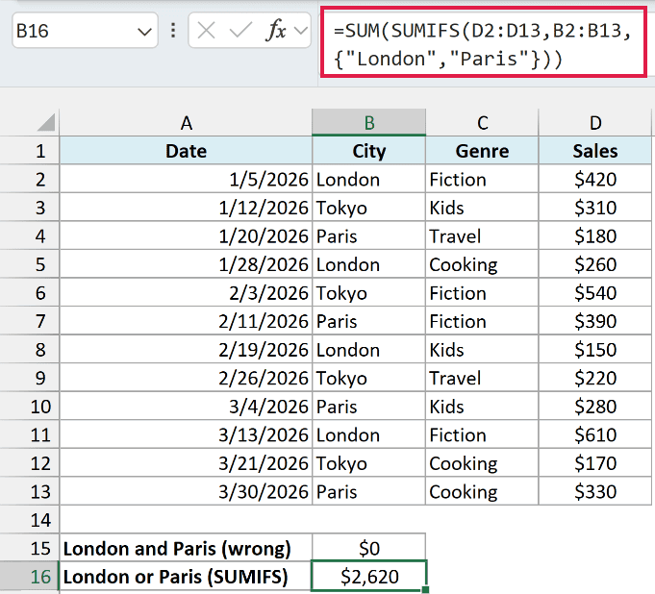The height and width of the screenshot is (594, 655).
Task: Click the London cell in row 2
Action: [x=368, y=179]
